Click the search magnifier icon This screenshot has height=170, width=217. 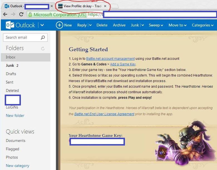pyautogui.click(x=43, y=37)
